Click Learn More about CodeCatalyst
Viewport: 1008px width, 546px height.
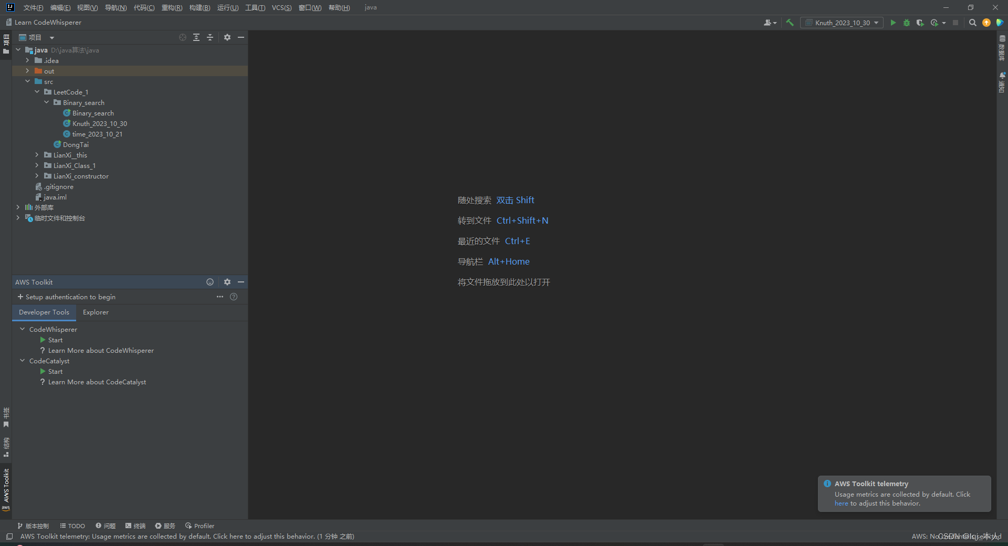97,382
